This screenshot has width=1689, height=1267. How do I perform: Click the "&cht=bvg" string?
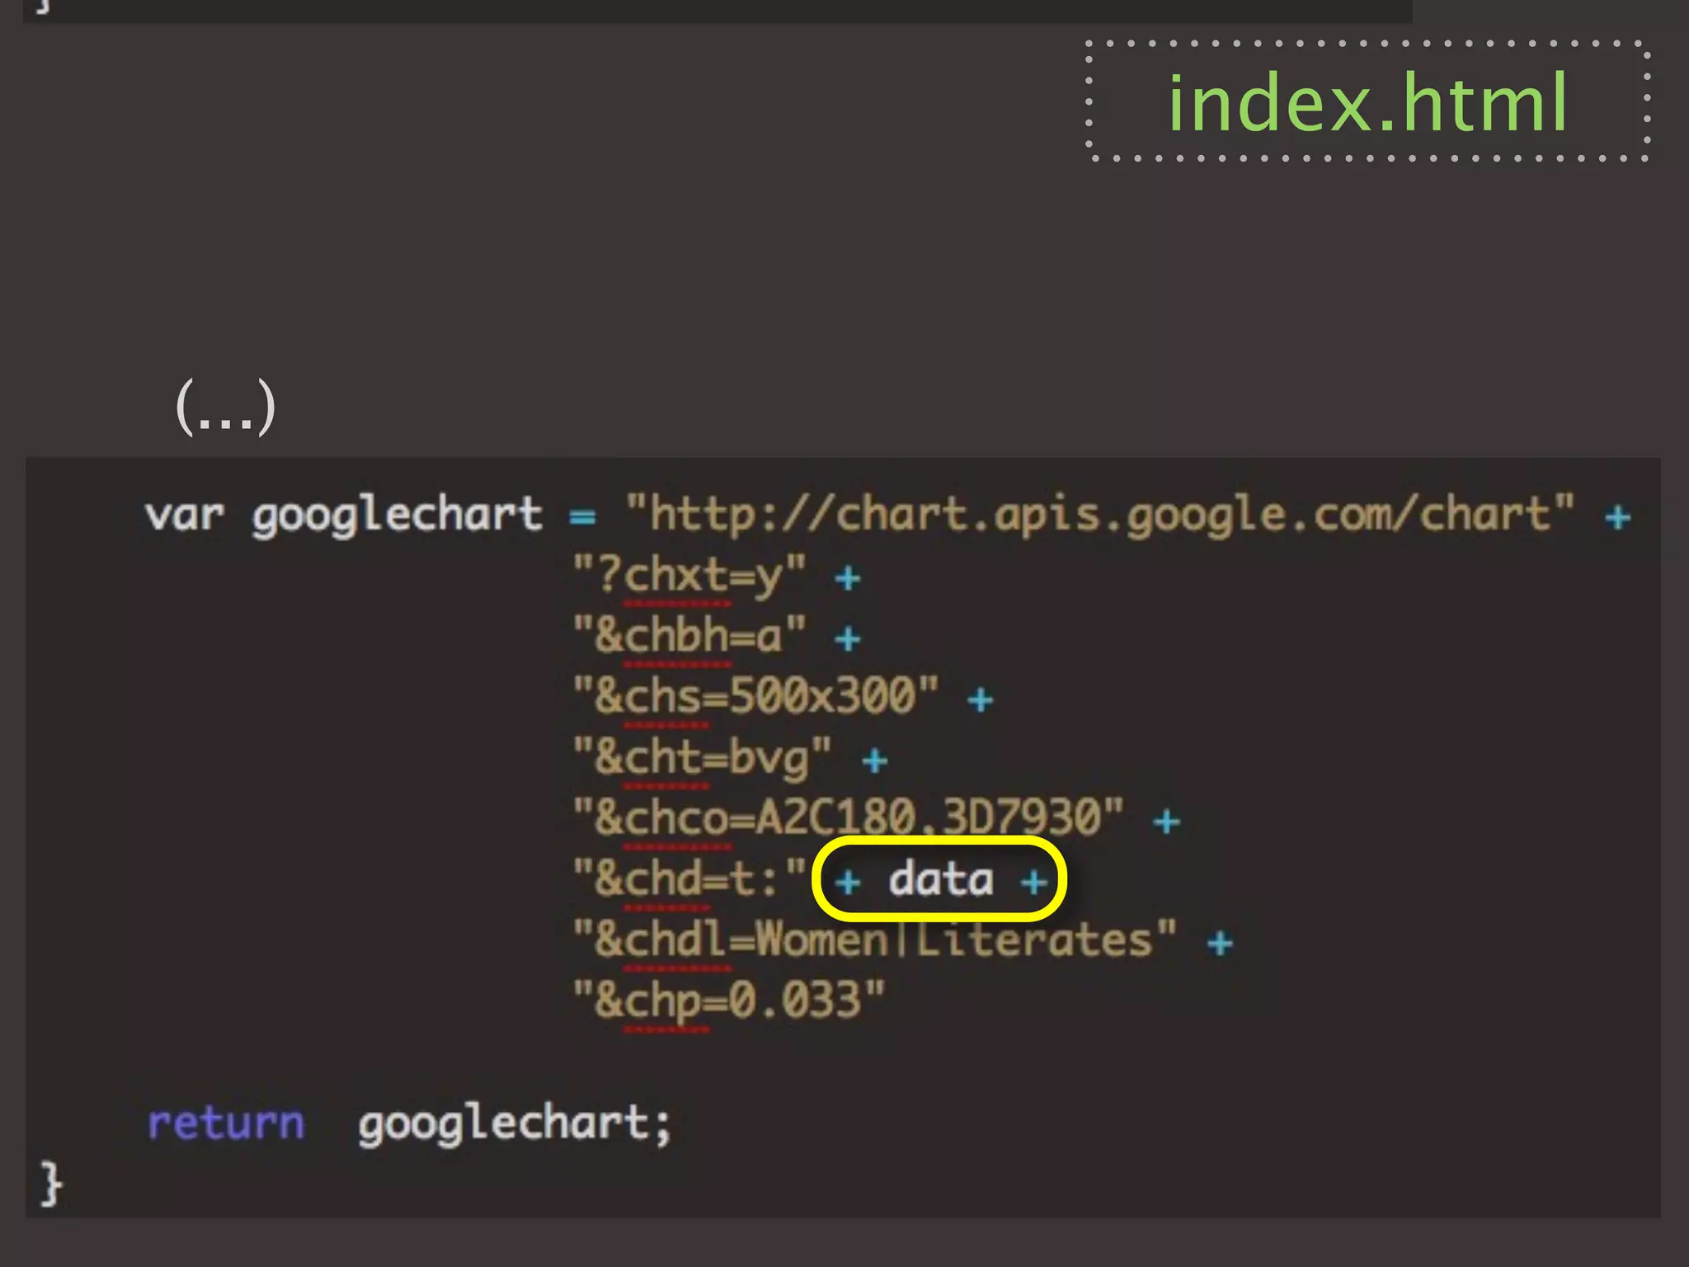[x=703, y=757]
